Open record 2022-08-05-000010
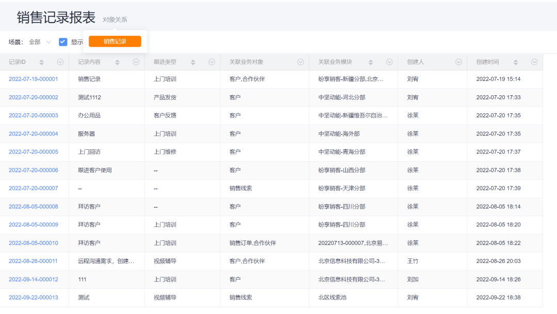 [x=34, y=243]
